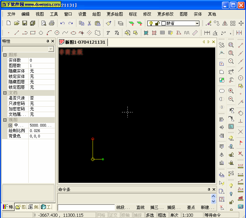Image resolution: width=246 pixels, height=218 pixels.
Task: Open the 文件 menu
Action: click(11, 14)
